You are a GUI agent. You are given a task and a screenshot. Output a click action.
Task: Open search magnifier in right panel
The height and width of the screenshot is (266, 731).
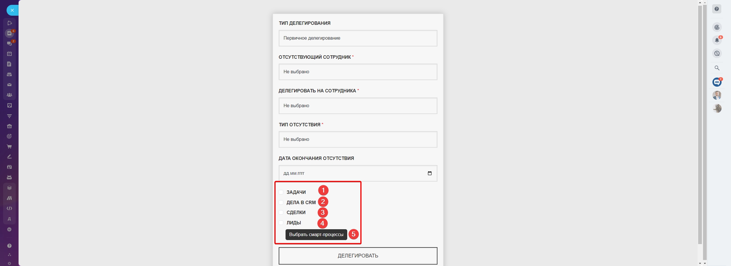717,68
